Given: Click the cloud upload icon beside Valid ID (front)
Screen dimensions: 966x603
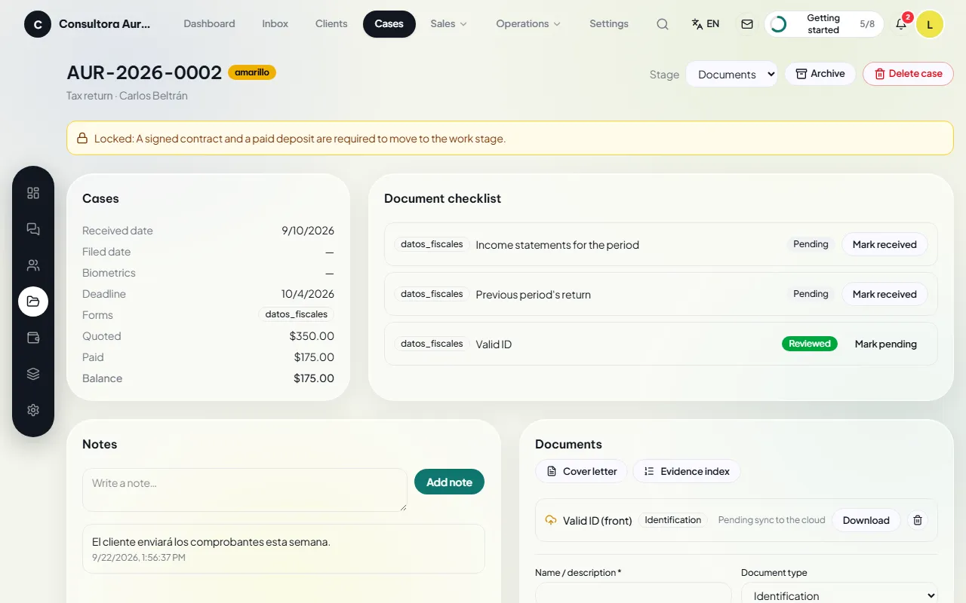Looking at the screenshot, I should [550, 520].
